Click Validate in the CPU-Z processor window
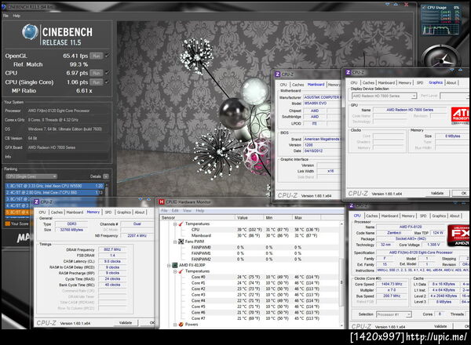The height and width of the screenshot is (345, 471). pos(440,326)
